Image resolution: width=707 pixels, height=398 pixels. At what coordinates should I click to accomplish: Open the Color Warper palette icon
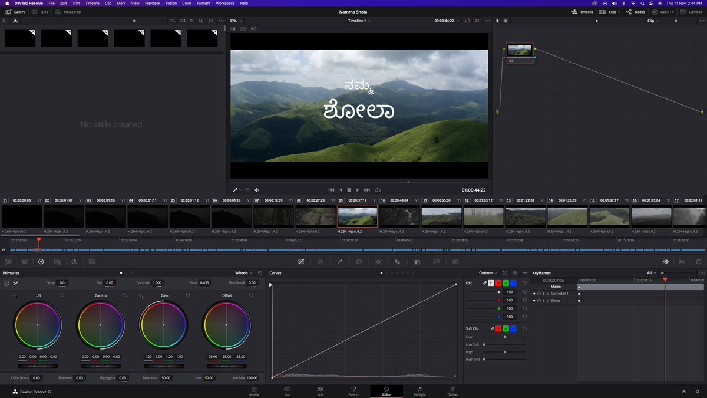(321, 261)
